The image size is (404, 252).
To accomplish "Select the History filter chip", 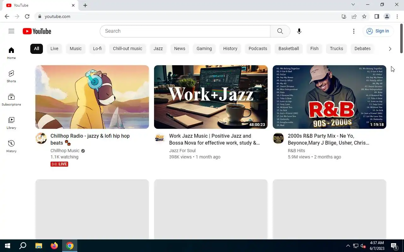I will (x=230, y=49).
